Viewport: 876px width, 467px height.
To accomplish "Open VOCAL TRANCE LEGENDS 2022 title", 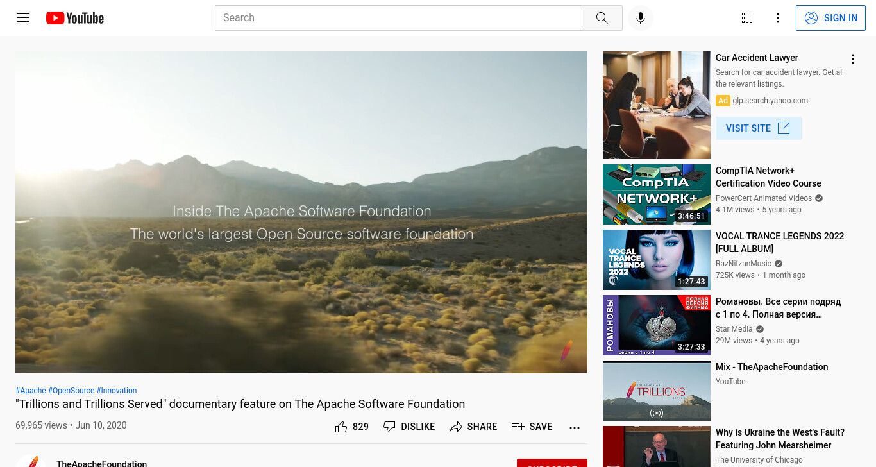I will tap(780, 242).
